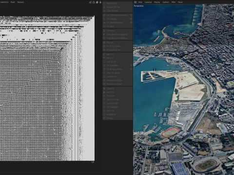The width and height of the screenshot is (234, 175).
Task: Open options gear beside UV Unwrap
Action: pyautogui.click(x=131, y=19)
